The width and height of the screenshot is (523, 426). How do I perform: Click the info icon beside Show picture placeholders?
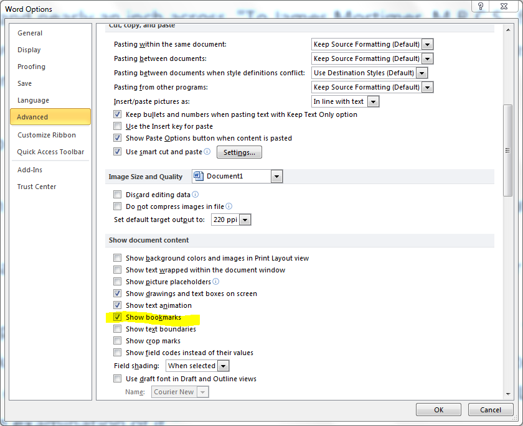point(216,282)
